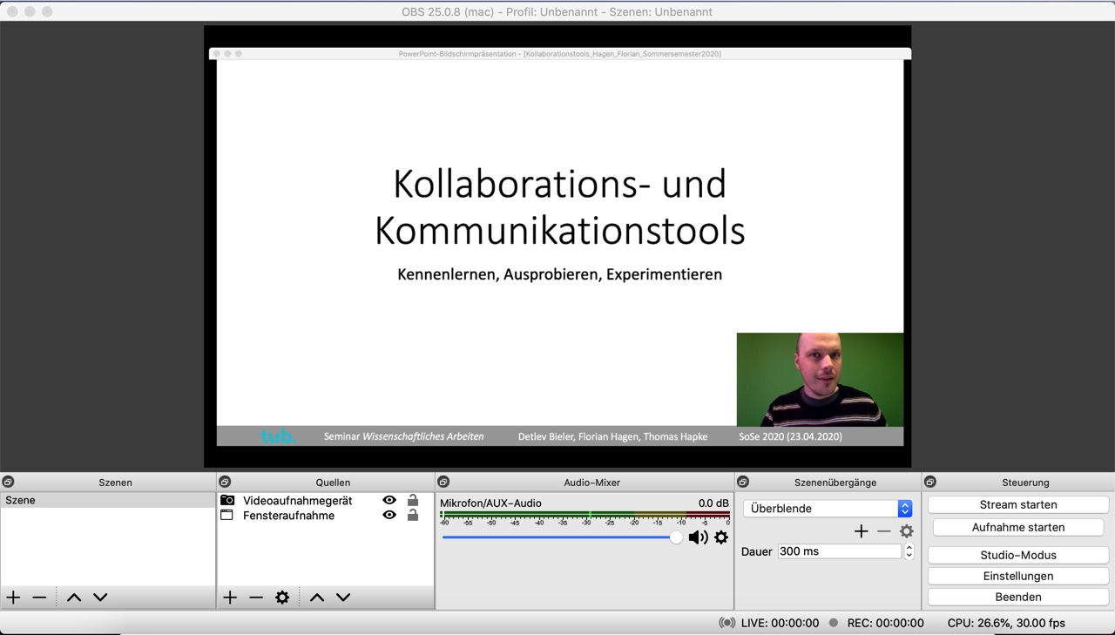Viewport: 1115px width, 635px height.
Task: Undock the Audio-Mixer panel
Action: coord(443,482)
